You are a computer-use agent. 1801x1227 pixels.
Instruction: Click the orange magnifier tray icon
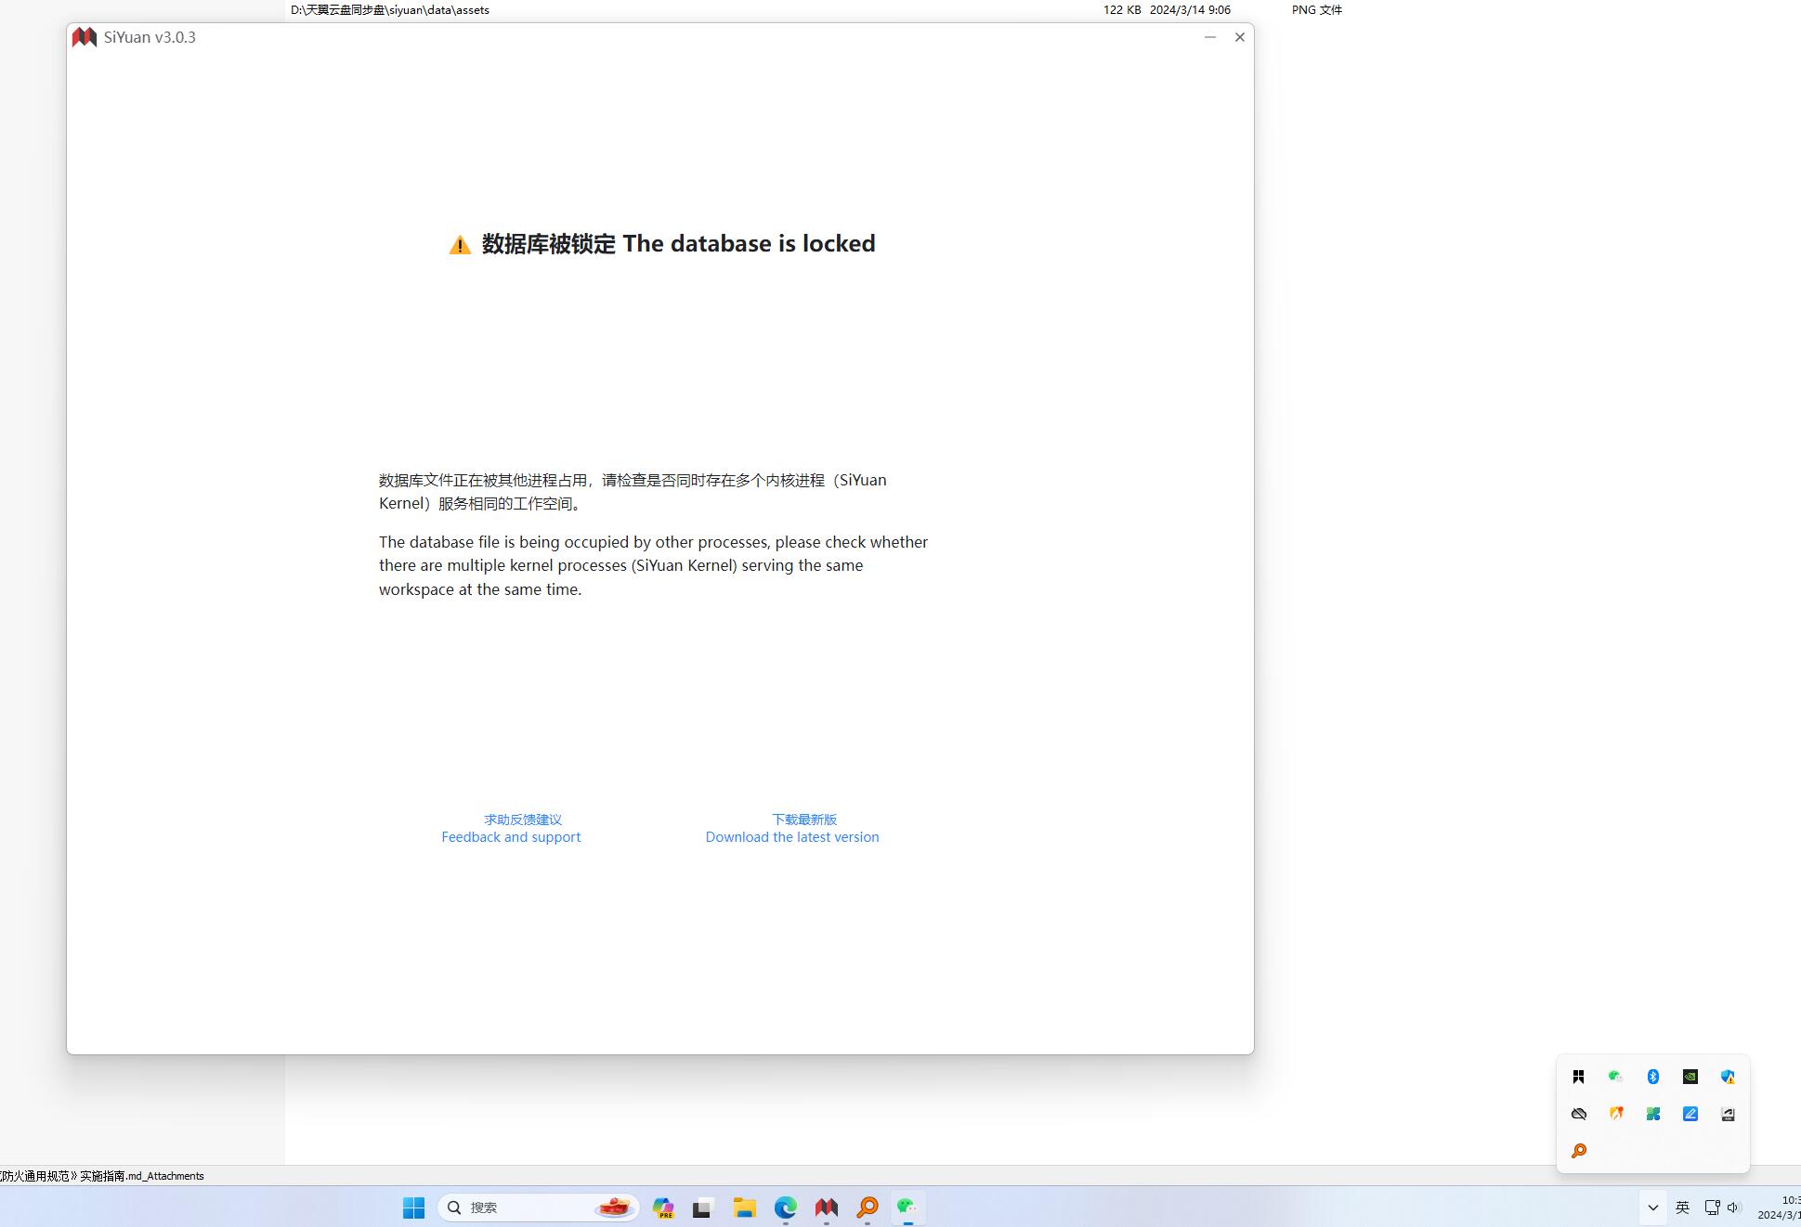[x=1578, y=1151]
